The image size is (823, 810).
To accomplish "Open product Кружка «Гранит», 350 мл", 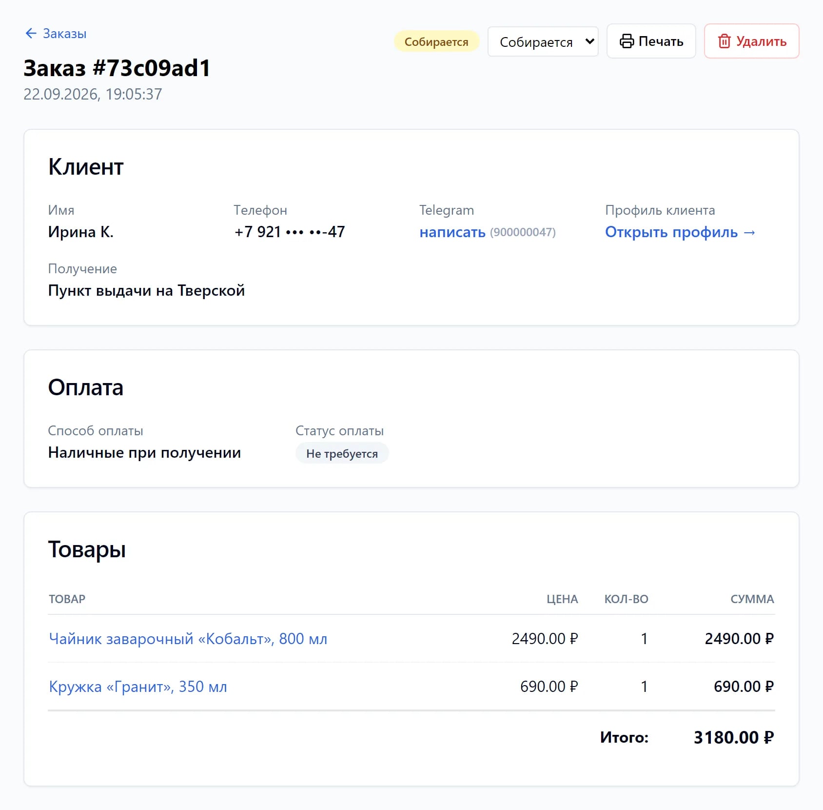I will [x=138, y=687].
